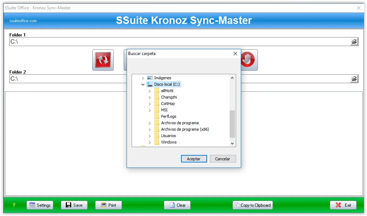The height and width of the screenshot is (216, 367).
Task: Click Copy to Clipboard
Action: tap(253, 205)
